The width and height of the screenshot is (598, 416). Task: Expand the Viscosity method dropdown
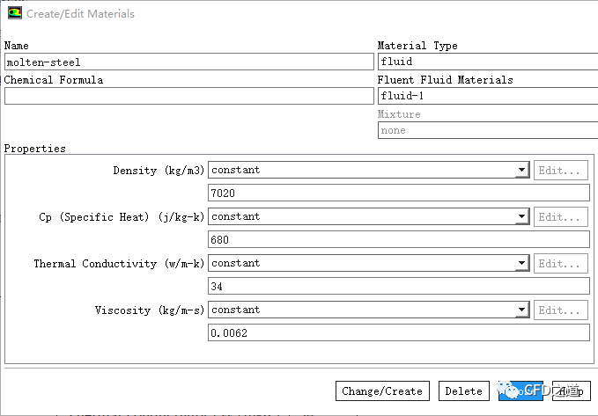click(x=522, y=310)
